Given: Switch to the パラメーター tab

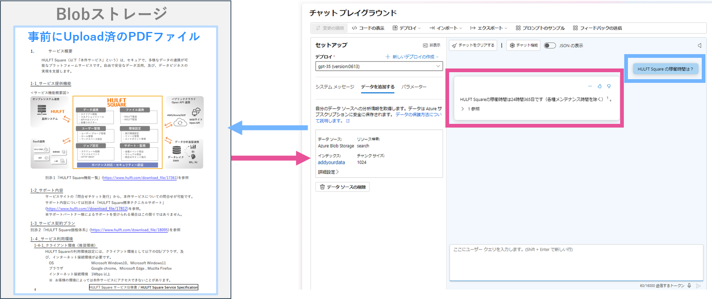Looking at the screenshot, I should coord(414,87).
